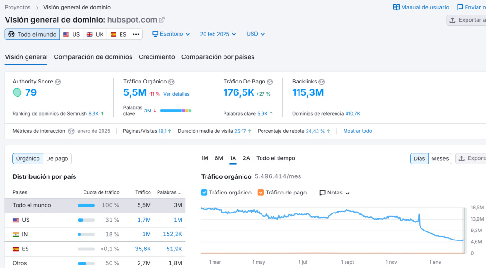Click the external link icon beside hubspot.com
This screenshot has height=268, width=486.
(x=162, y=20)
